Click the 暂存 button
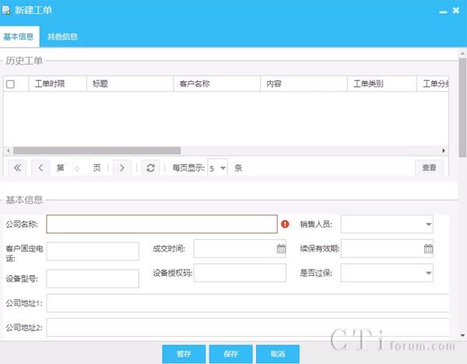Screen dimensions: 467x364 184,354
